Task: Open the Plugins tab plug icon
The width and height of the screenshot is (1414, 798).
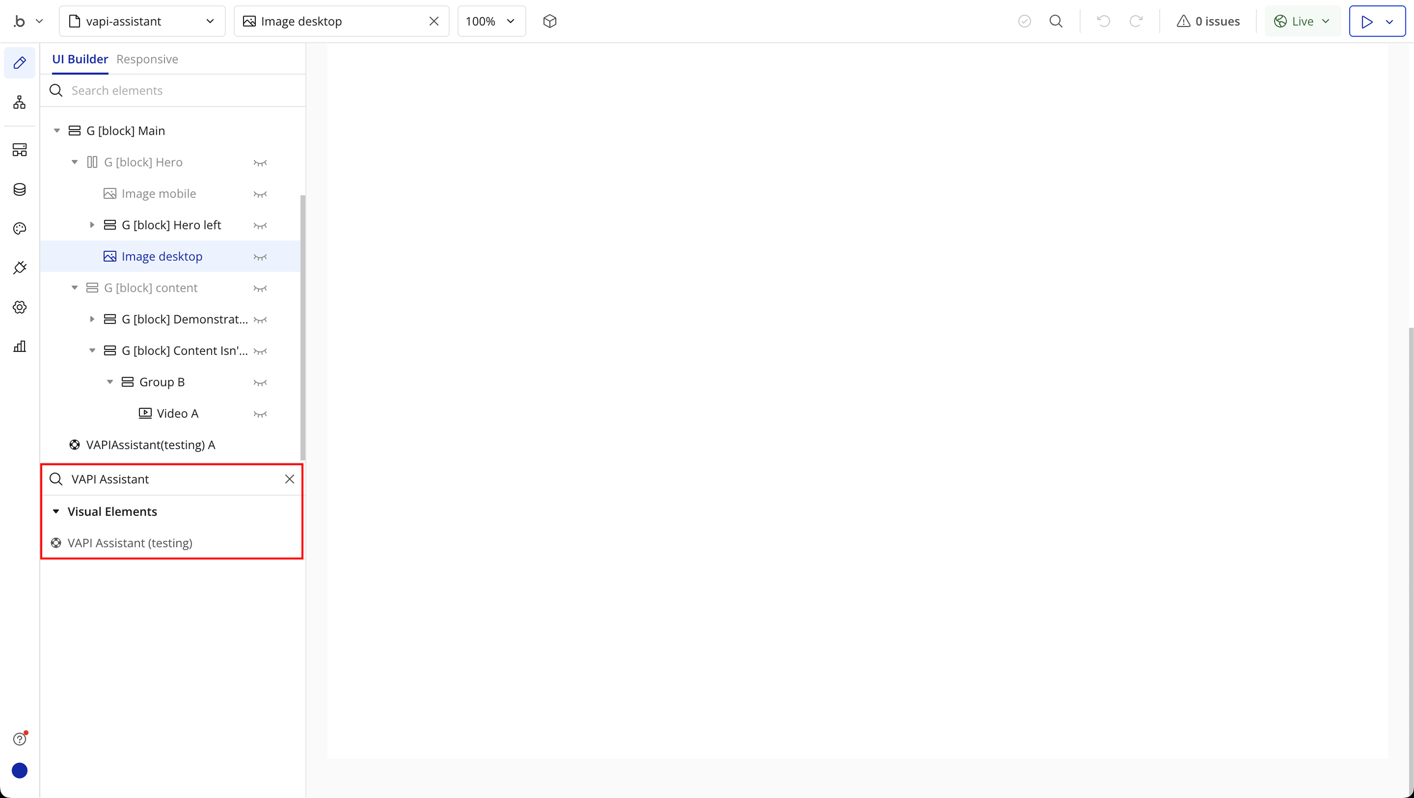Action: [20, 268]
